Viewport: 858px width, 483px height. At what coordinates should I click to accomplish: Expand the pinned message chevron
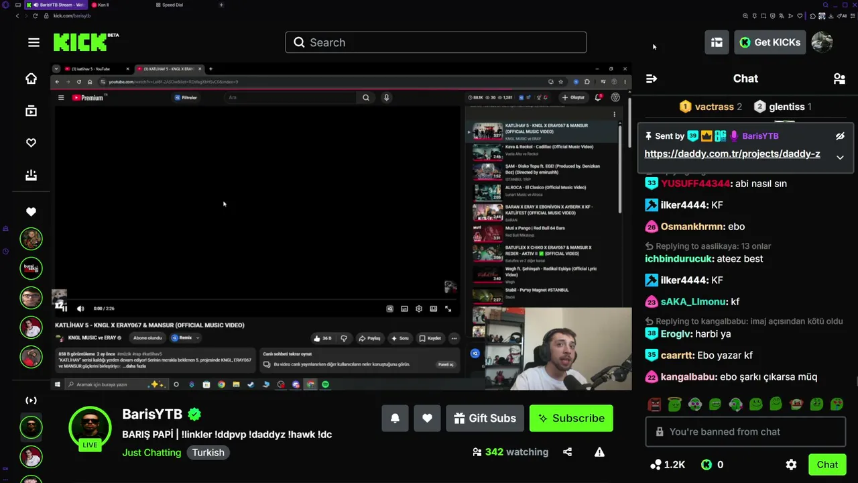click(x=840, y=157)
